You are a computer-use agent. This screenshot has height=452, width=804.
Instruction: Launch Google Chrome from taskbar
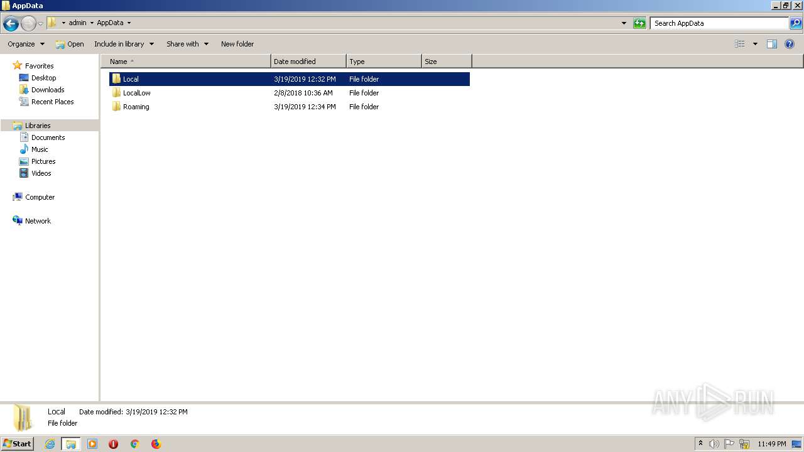[134, 444]
